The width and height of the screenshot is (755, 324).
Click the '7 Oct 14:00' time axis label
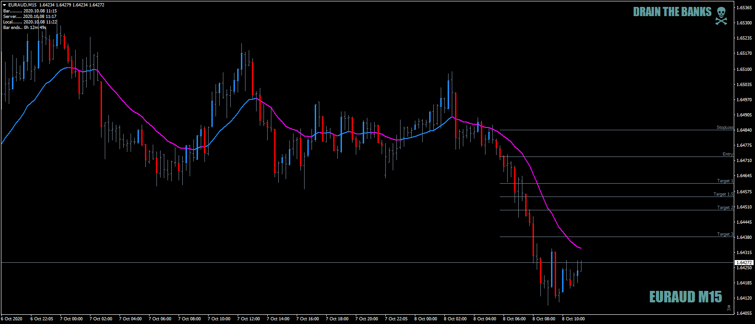tap(278, 319)
